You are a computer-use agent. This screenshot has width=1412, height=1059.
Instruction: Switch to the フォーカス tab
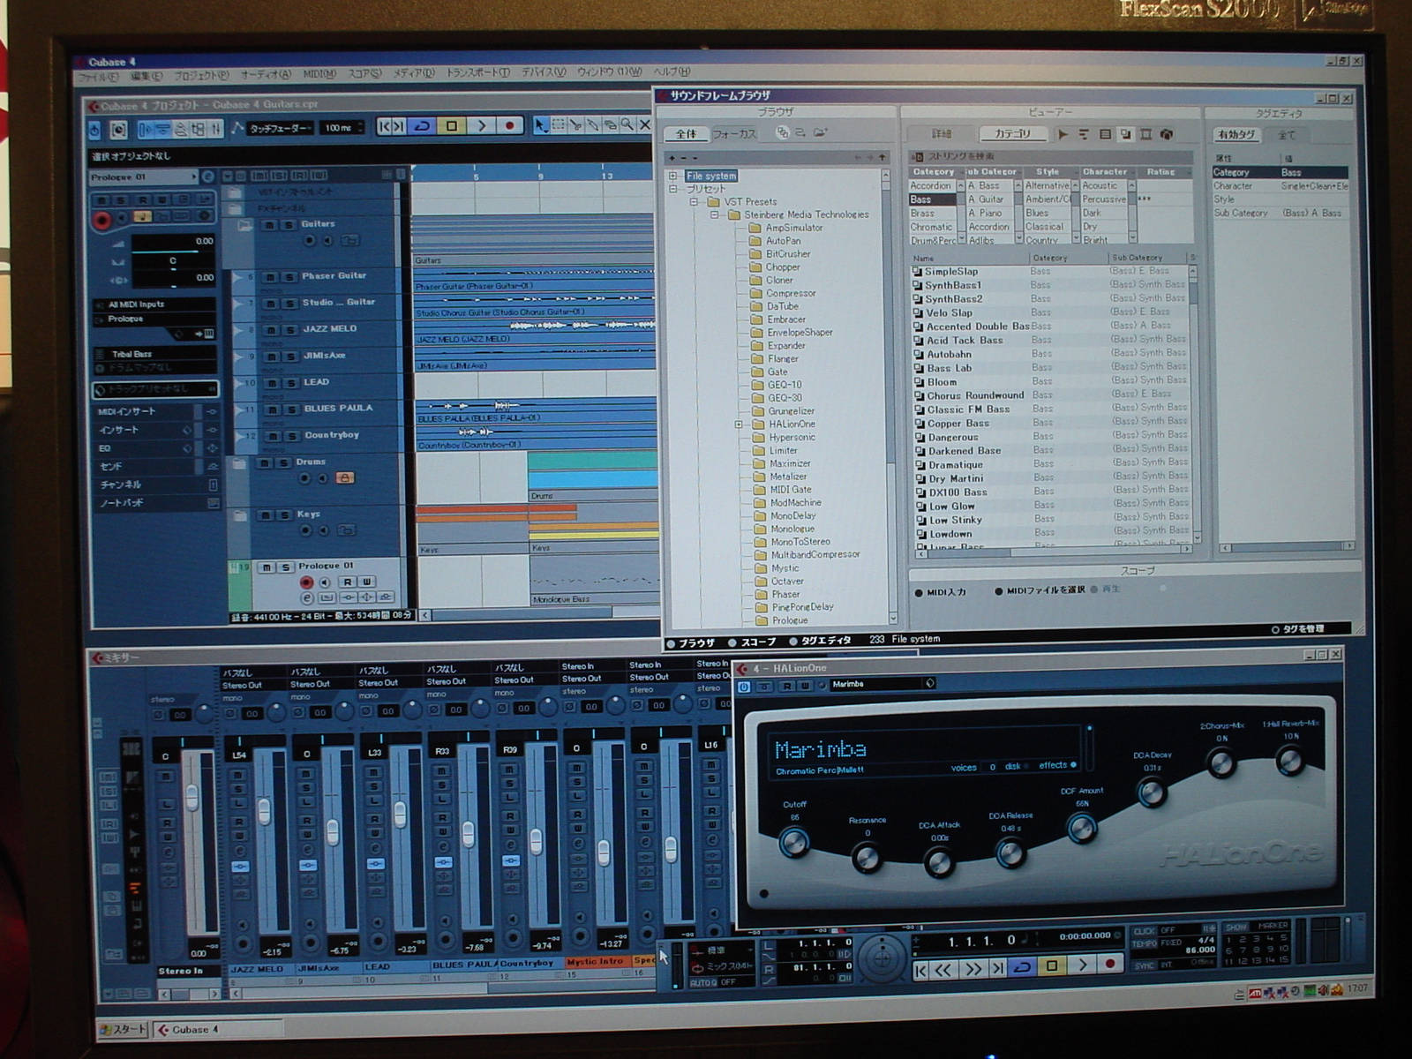click(734, 134)
